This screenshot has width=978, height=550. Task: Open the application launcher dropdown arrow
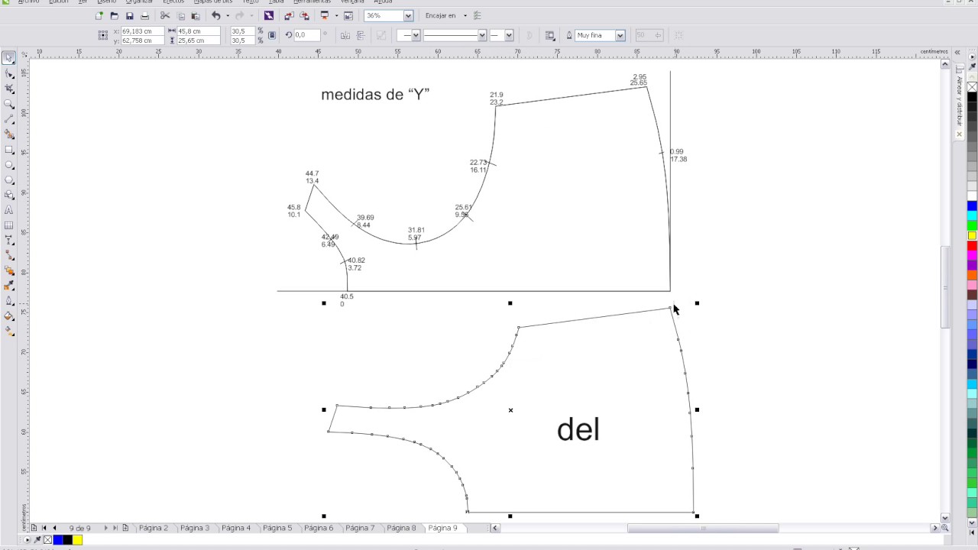[336, 16]
